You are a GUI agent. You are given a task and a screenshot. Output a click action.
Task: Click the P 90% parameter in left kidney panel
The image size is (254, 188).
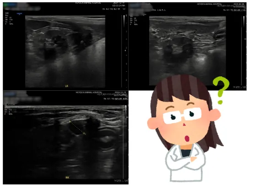[9, 24]
